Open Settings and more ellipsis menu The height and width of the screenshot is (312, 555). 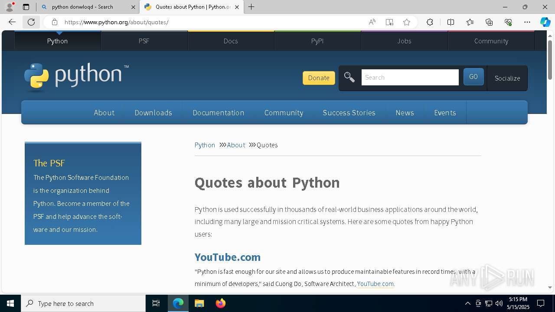click(527, 22)
